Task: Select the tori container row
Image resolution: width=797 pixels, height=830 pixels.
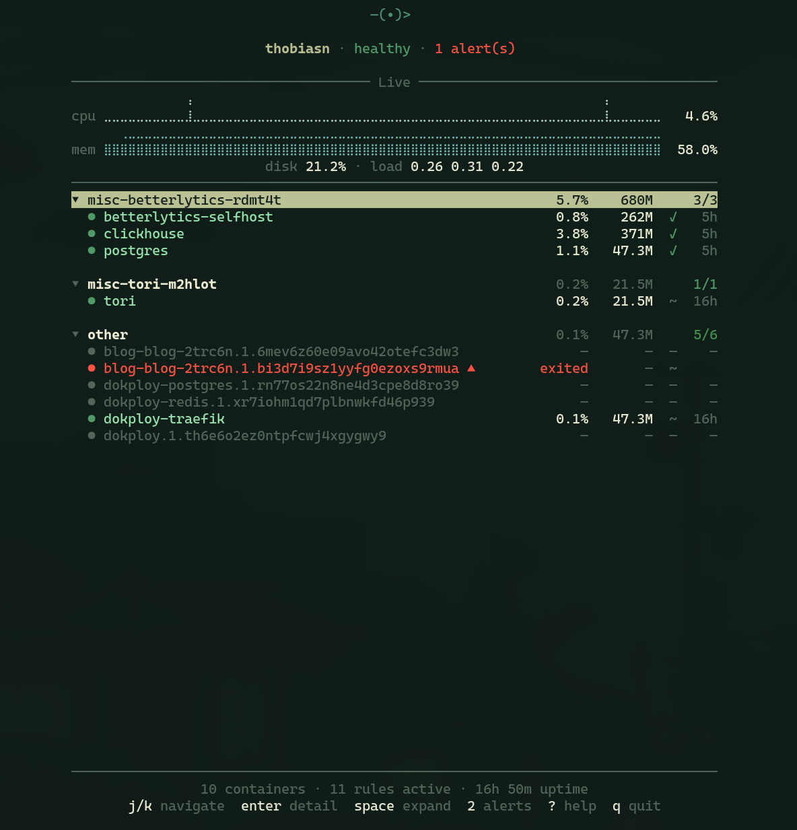Action: point(120,302)
